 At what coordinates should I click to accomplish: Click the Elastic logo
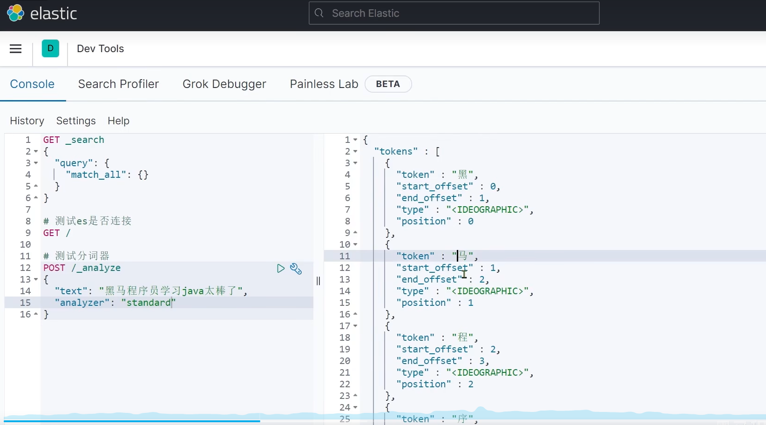pyautogui.click(x=42, y=13)
